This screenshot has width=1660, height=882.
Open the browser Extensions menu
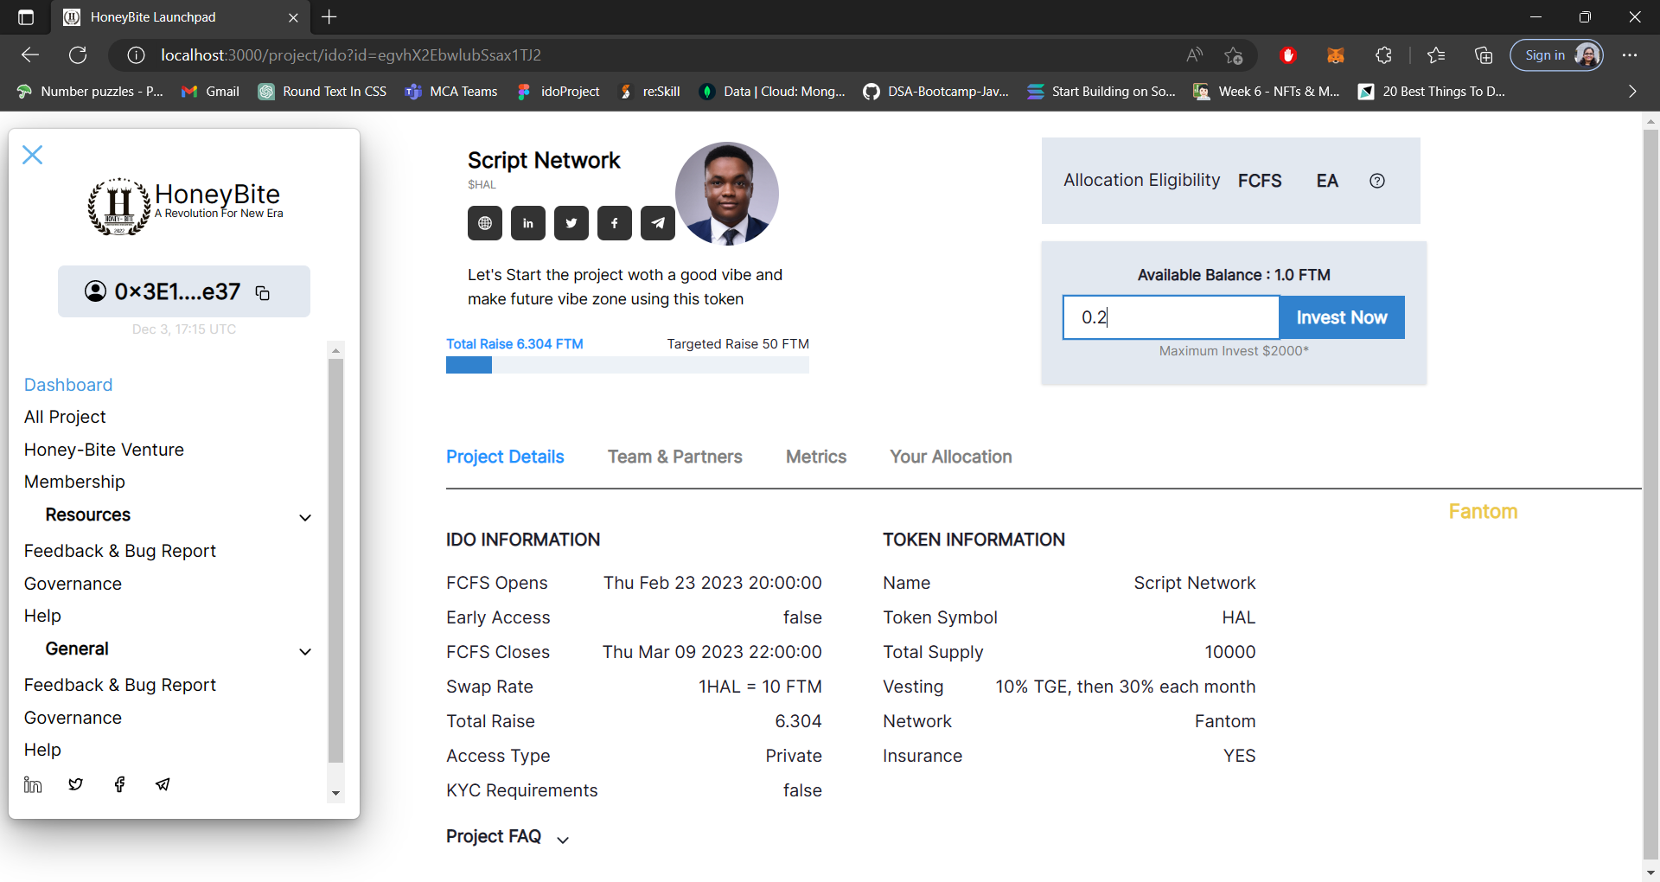pyautogui.click(x=1383, y=55)
